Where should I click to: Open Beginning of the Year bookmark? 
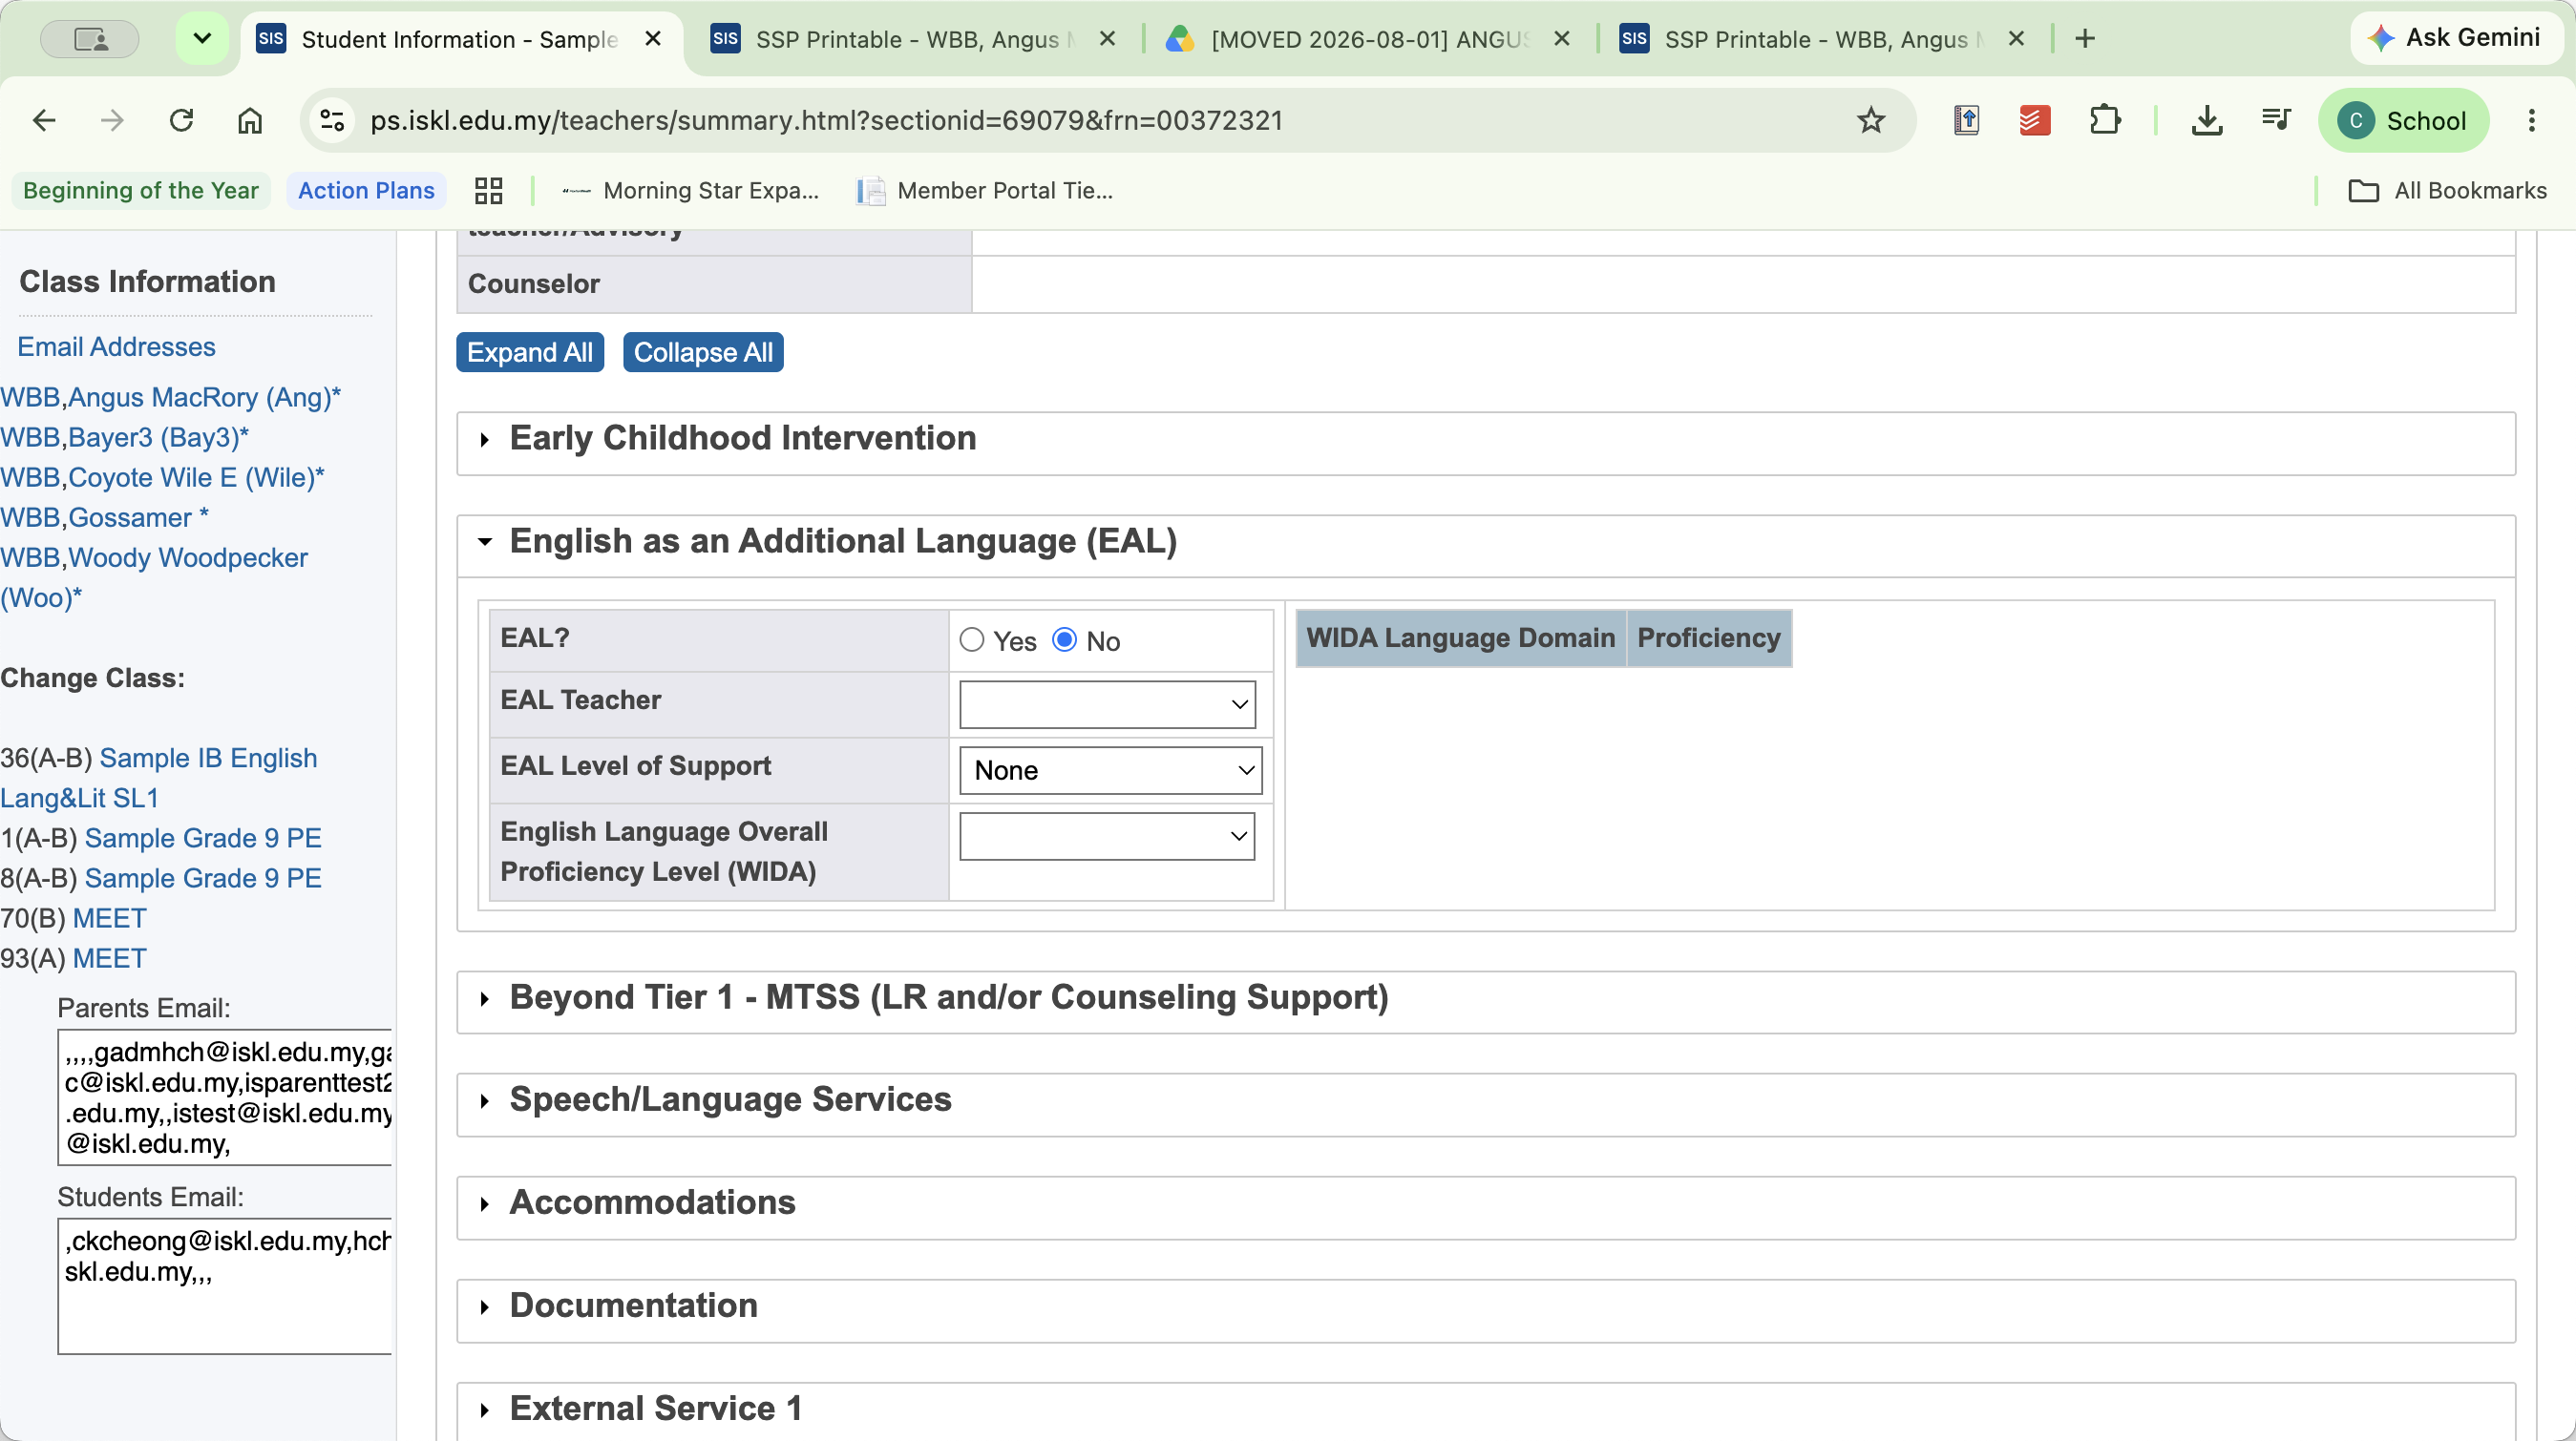141,191
